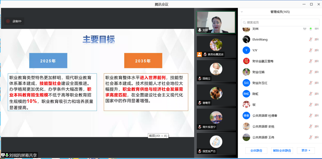Screen dimensions: 322x159
Task: Click the 搜索成员 search field
Action: pyautogui.click(x=280, y=23)
